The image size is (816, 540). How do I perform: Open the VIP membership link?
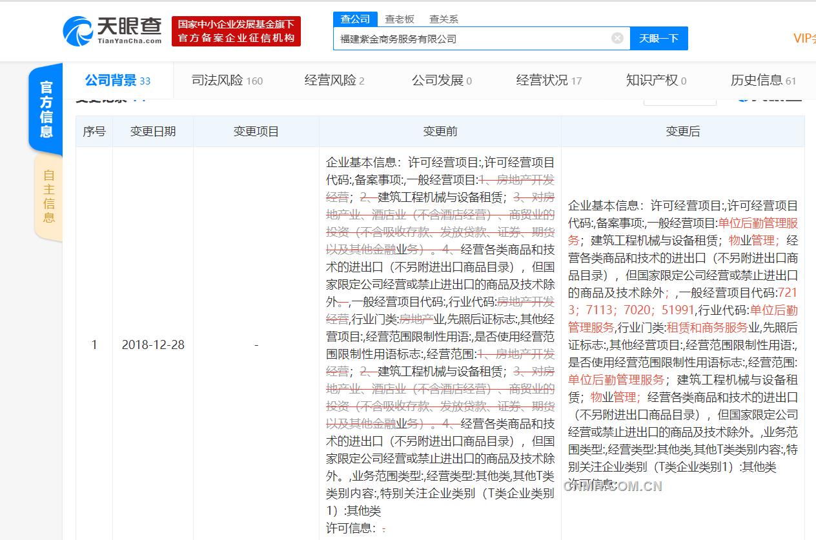(804, 38)
